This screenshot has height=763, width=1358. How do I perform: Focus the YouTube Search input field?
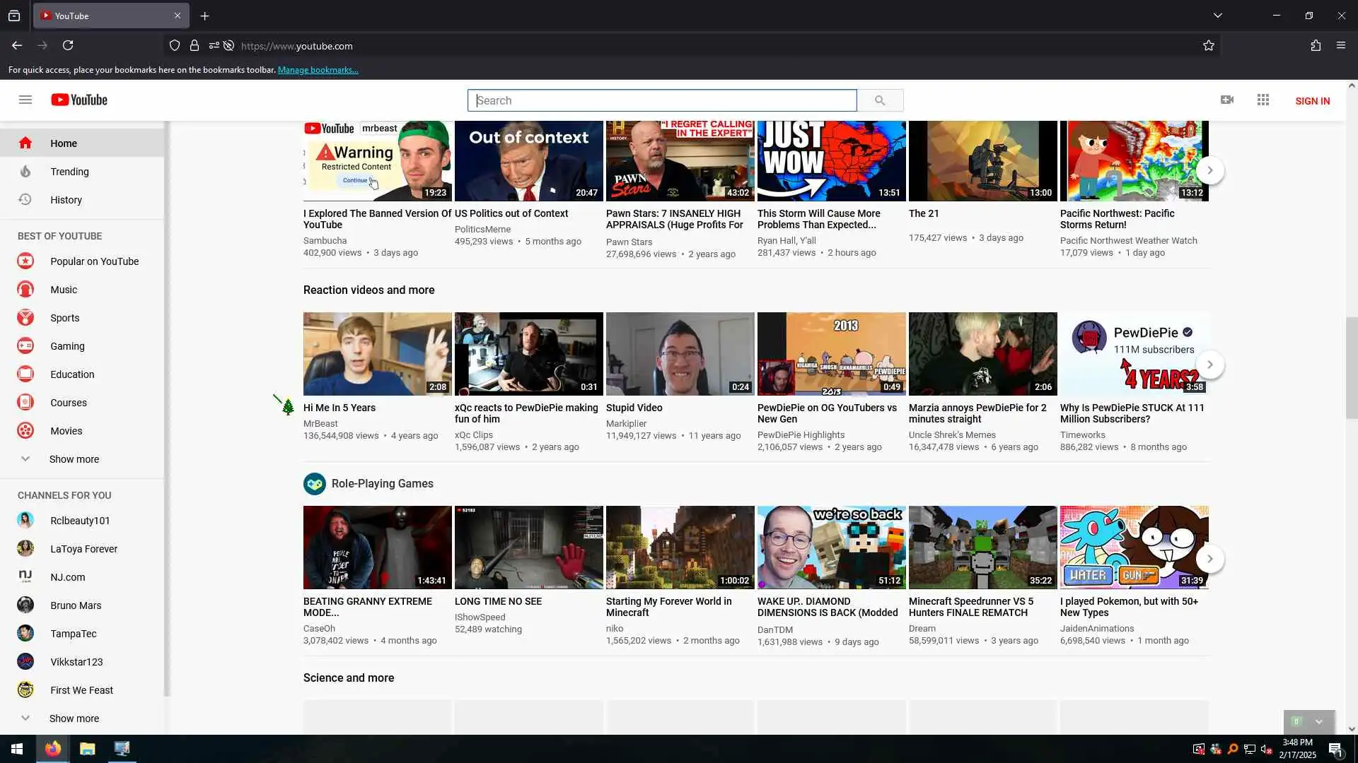[x=662, y=100]
